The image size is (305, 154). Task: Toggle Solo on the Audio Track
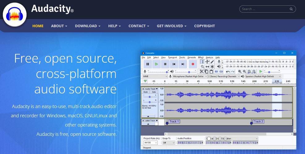click(x=154, y=92)
